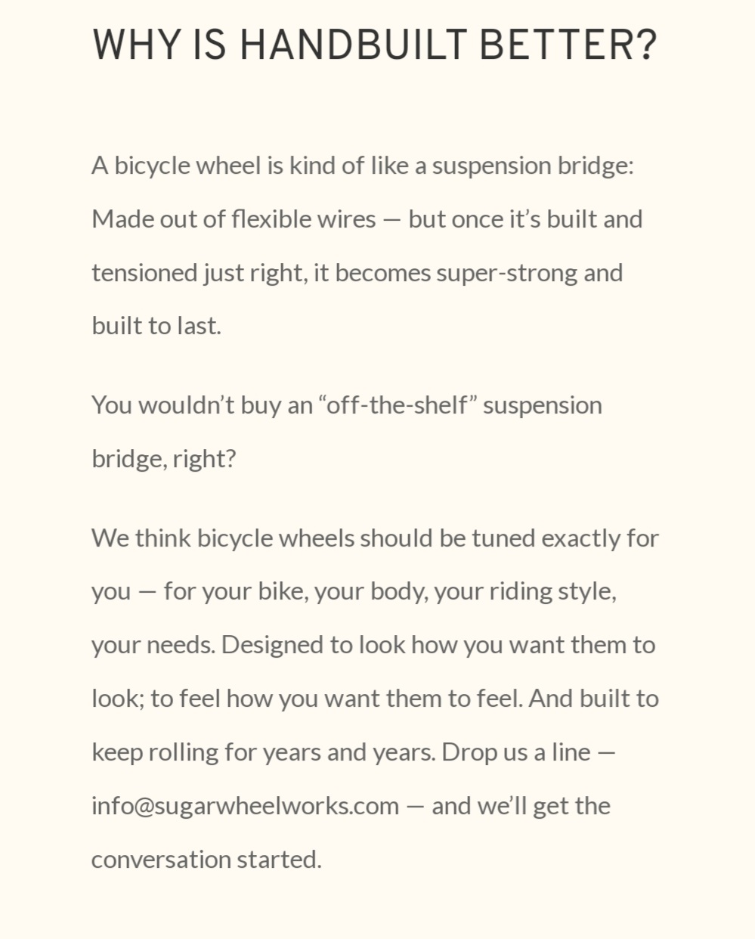Image resolution: width=755 pixels, height=939 pixels.
Task: Click the line starting "tensioned just right"
Action: pos(357,273)
